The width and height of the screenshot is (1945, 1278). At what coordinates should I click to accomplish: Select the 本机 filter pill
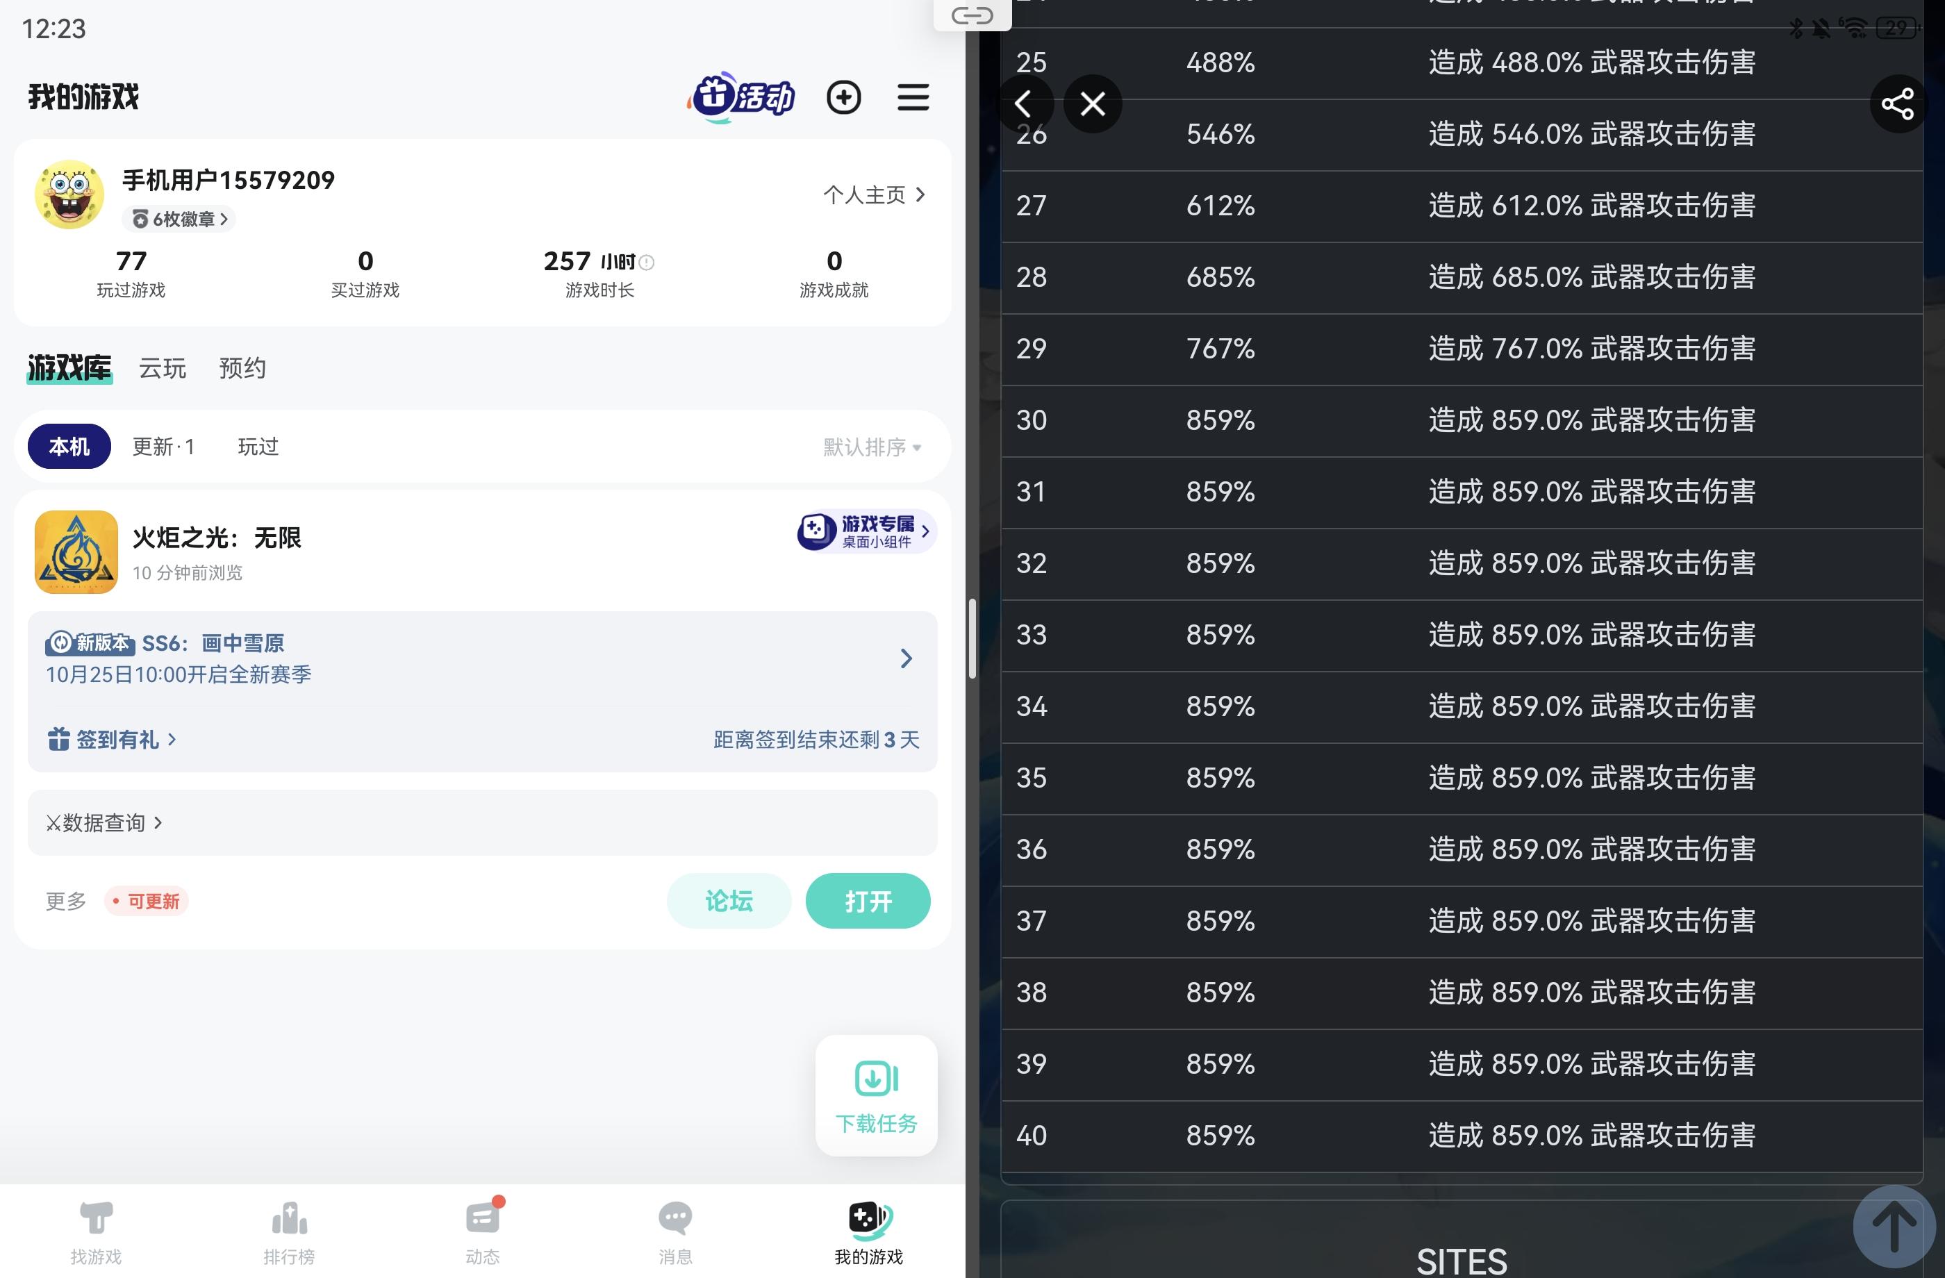coord(69,446)
